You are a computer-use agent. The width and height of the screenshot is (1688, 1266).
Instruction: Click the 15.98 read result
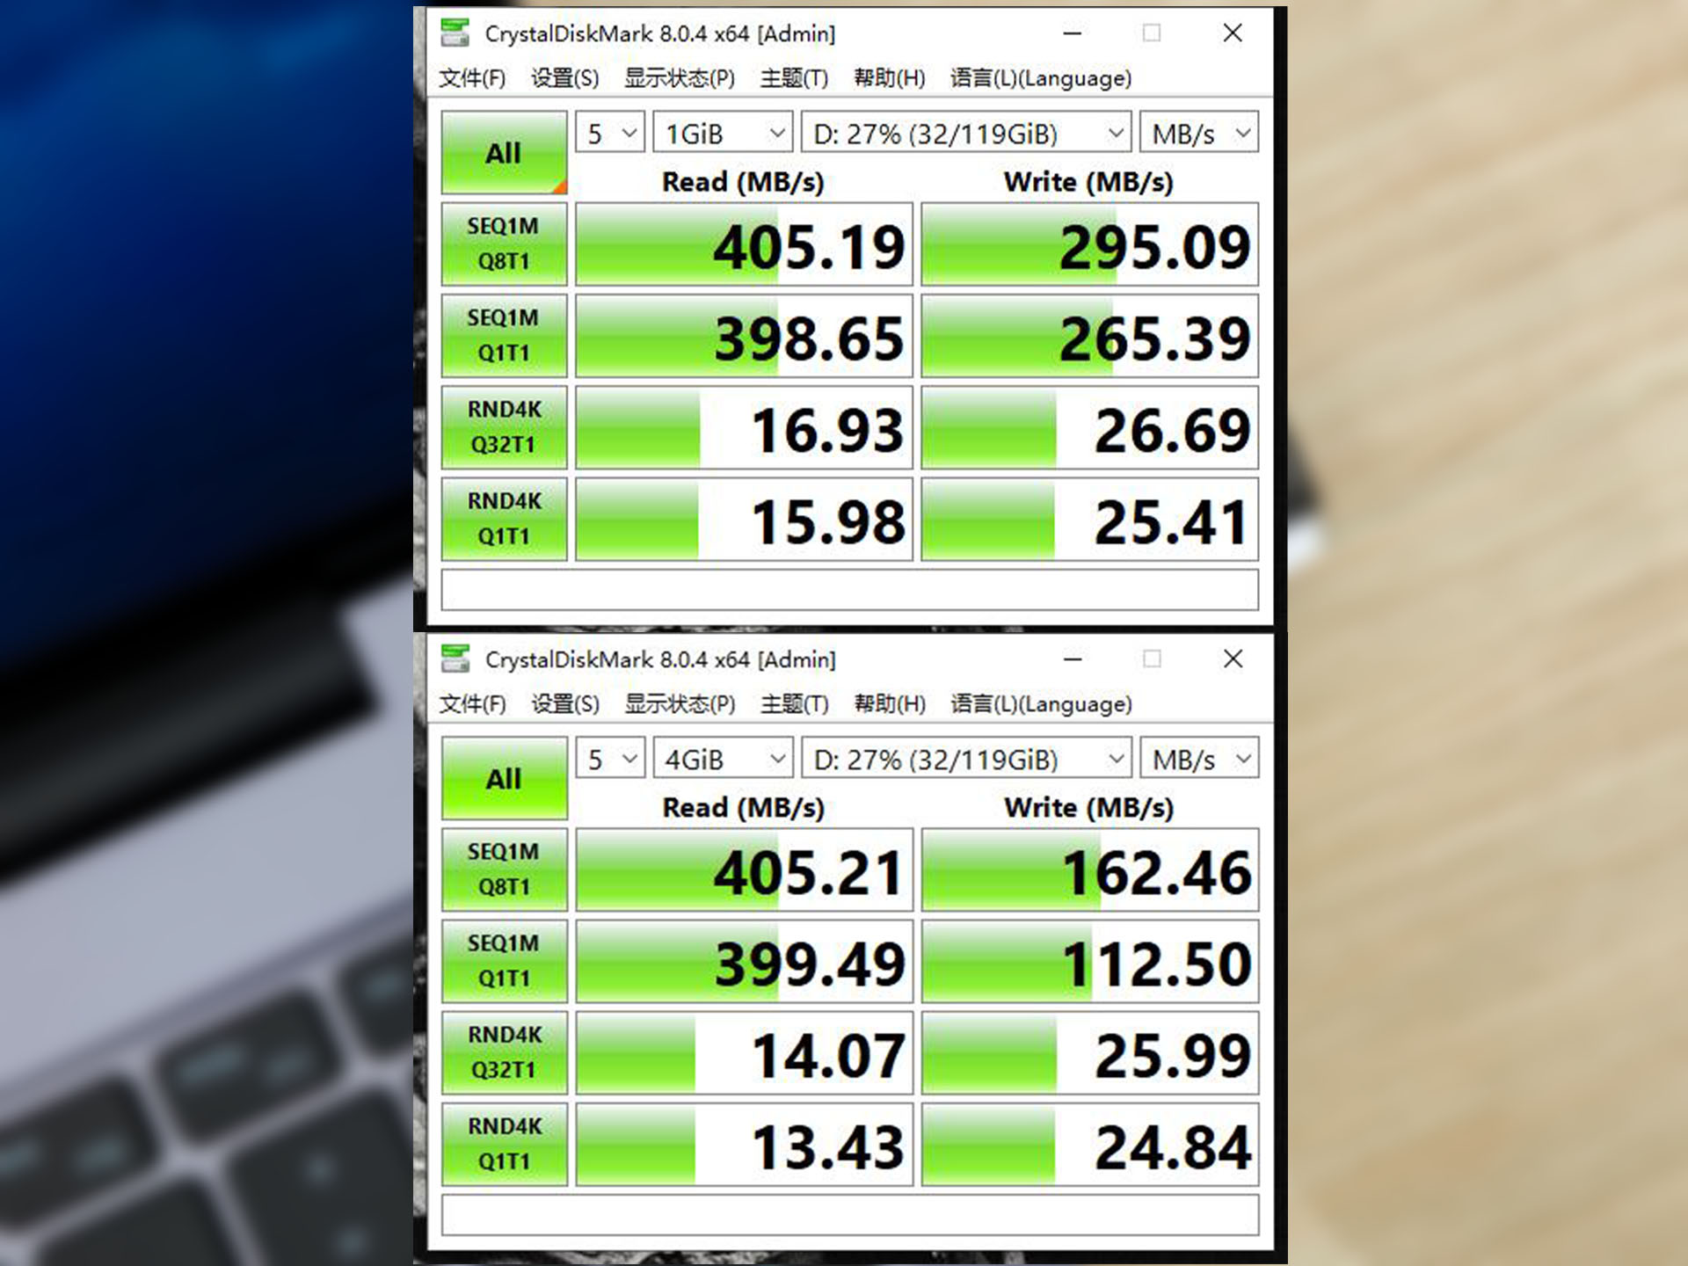pos(745,519)
